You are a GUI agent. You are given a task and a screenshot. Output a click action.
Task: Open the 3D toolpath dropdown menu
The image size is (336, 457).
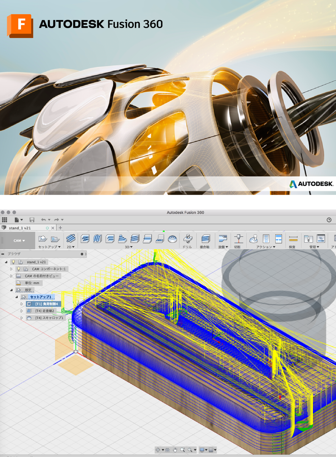[x=129, y=247]
